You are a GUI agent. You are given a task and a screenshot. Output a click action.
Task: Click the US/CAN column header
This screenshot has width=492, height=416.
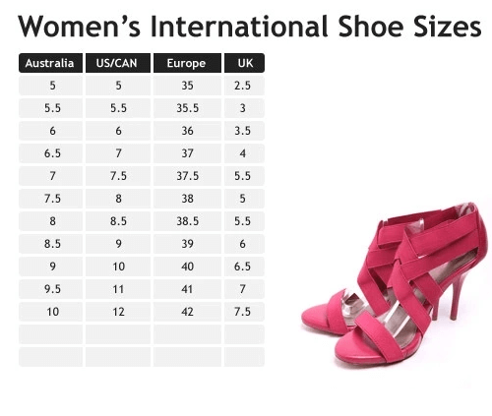tap(118, 63)
